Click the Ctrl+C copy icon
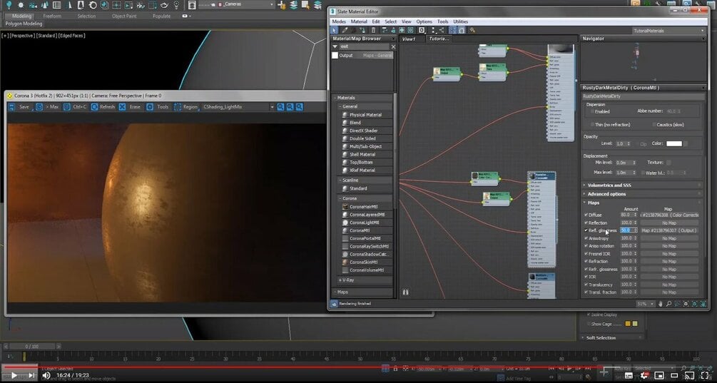The width and height of the screenshot is (717, 383). coord(67,107)
